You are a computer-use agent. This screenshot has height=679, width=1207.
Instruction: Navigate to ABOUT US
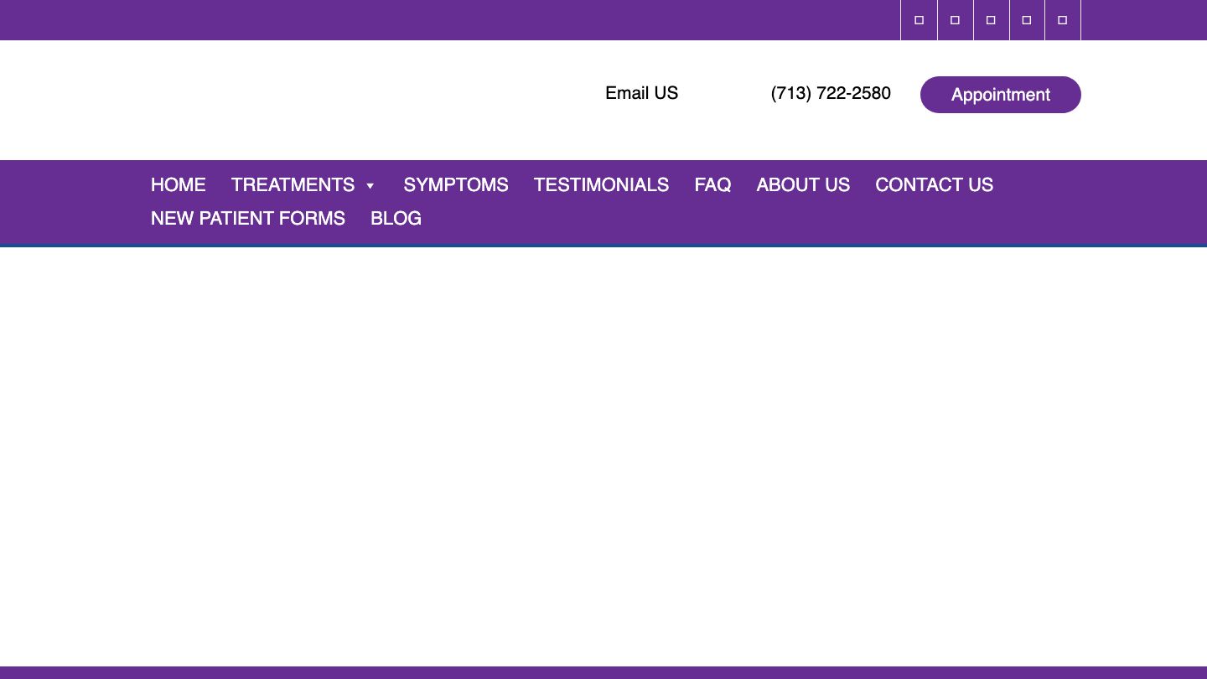pyautogui.click(x=802, y=184)
